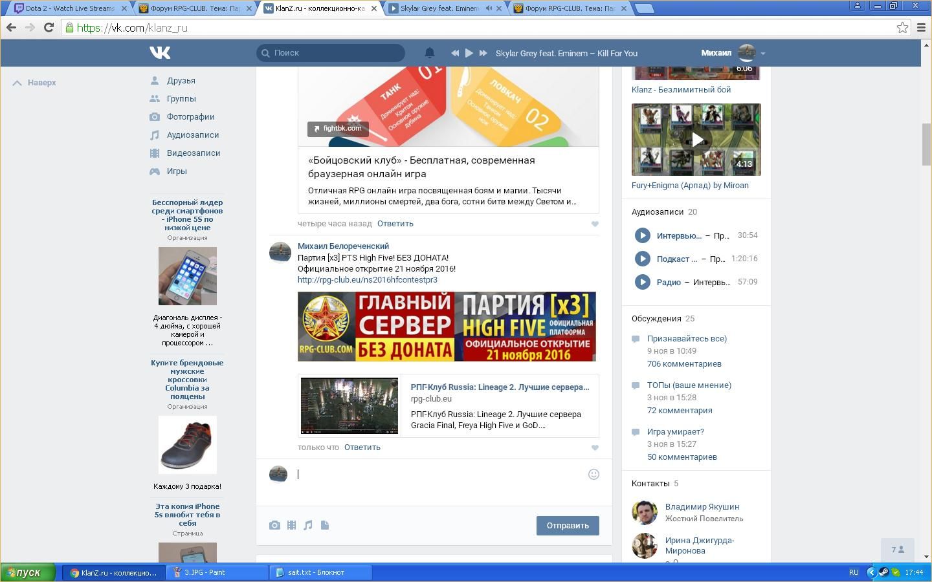Click the VK logo in header

160,53
